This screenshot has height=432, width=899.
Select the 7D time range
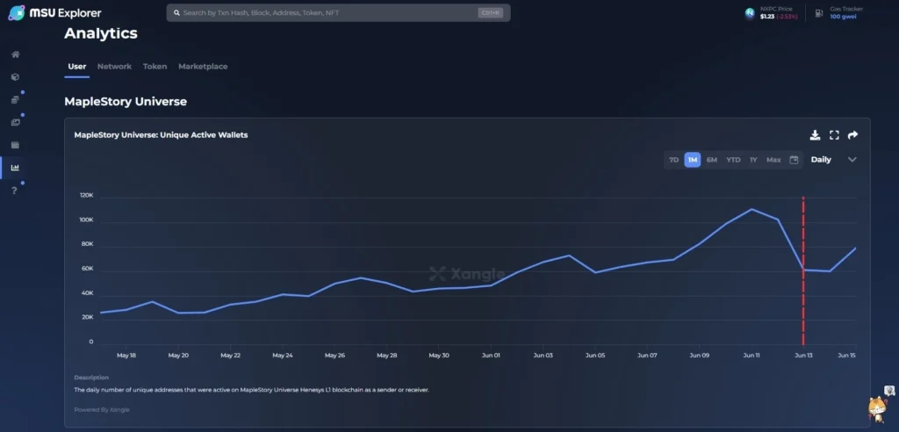673,160
